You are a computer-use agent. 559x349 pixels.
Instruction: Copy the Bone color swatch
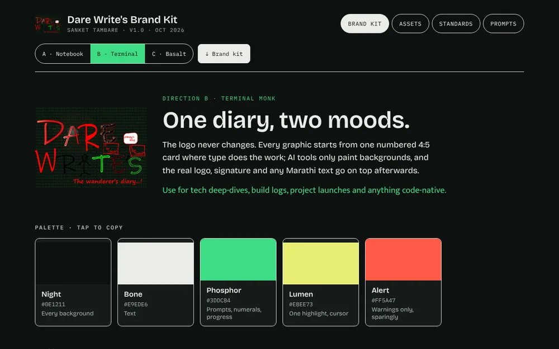[156, 282]
